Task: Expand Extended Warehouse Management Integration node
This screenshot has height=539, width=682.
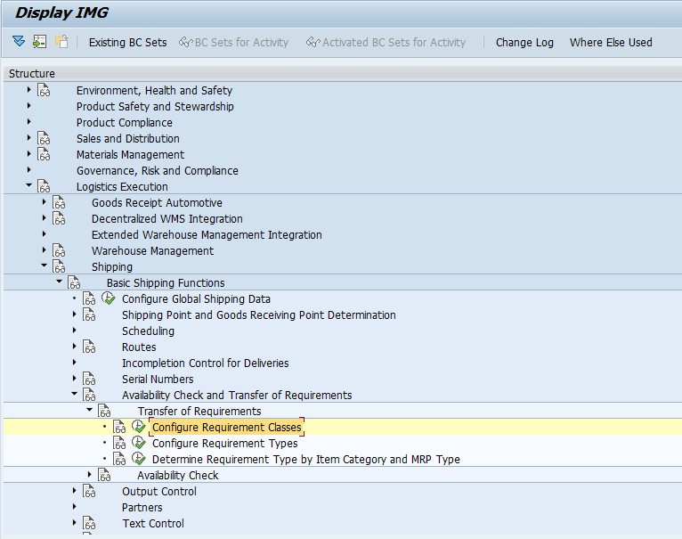Action: [45, 234]
